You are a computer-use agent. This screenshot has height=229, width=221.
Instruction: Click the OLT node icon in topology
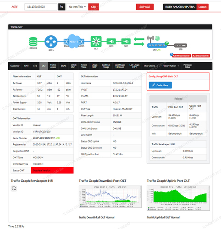96,41
